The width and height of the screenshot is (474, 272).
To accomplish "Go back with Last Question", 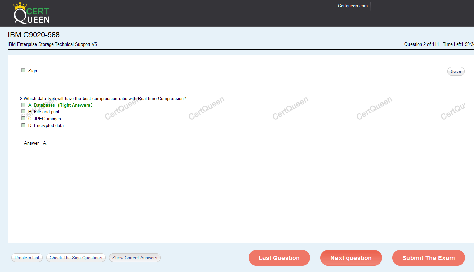I will 279,258.
